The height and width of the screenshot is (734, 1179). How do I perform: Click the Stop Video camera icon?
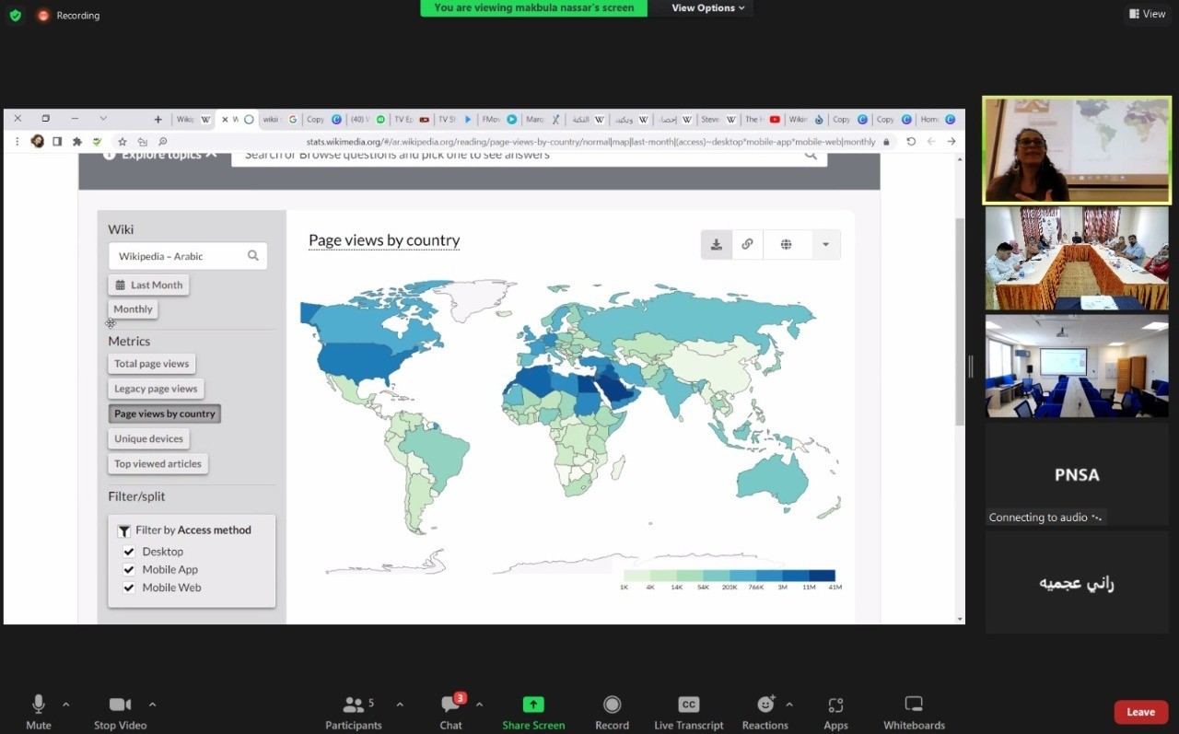pyautogui.click(x=120, y=705)
